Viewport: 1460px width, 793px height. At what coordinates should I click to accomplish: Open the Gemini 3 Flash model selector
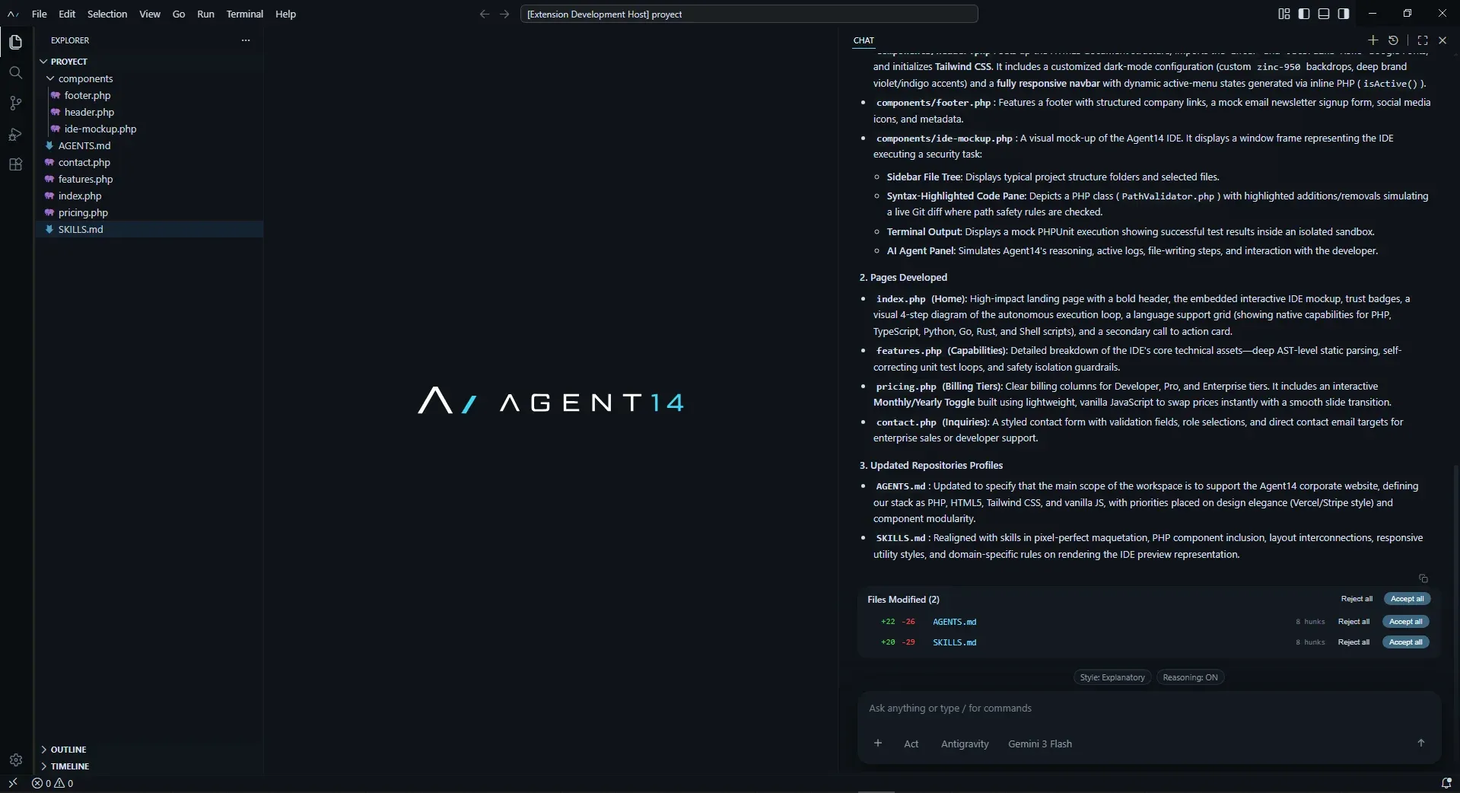(x=1040, y=744)
